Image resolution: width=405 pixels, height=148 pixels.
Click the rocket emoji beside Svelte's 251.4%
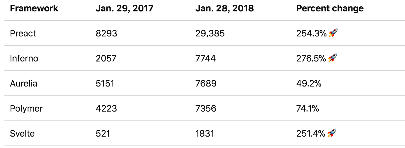click(x=332, y=134)
